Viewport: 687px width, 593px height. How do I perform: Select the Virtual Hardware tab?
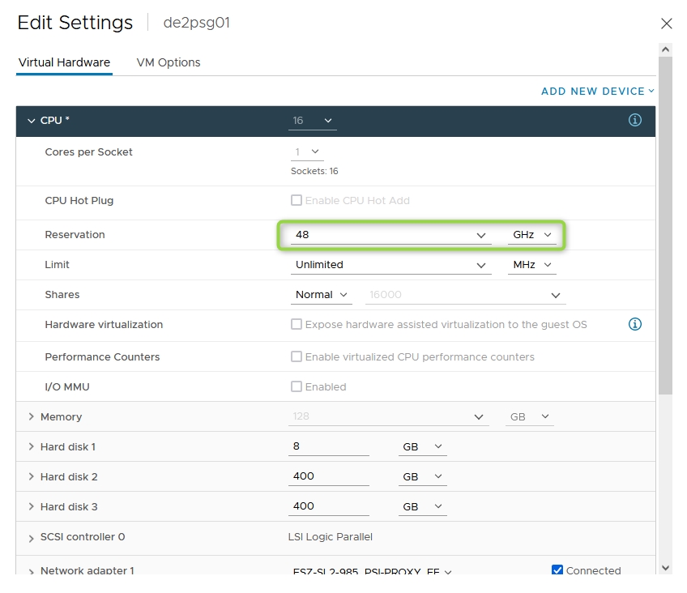pyautogui.click(x=64, y=62)
